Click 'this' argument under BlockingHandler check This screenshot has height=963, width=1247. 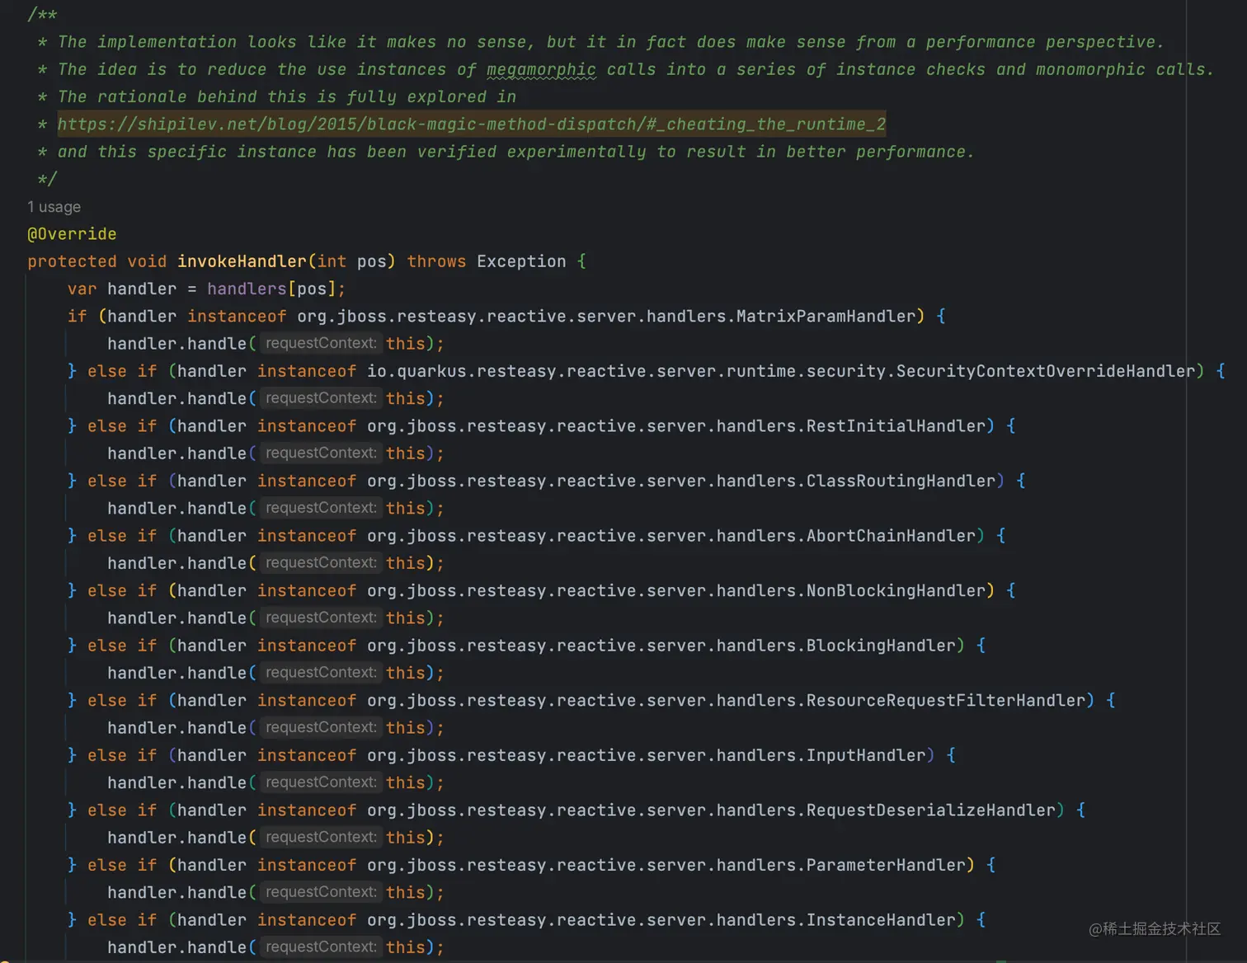pos(406,673)
